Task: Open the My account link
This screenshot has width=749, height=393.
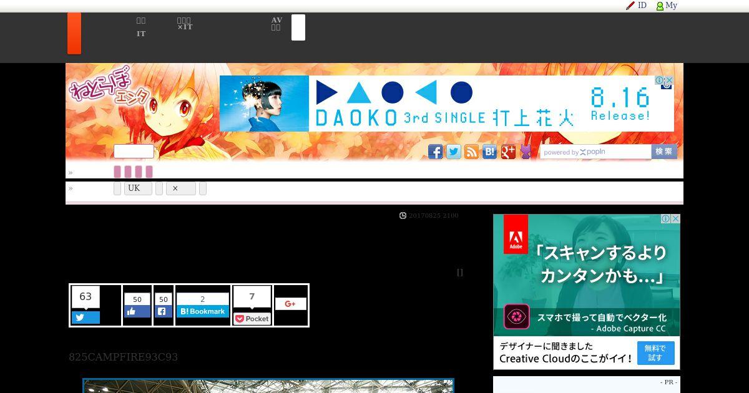Action: click(667, 6)
